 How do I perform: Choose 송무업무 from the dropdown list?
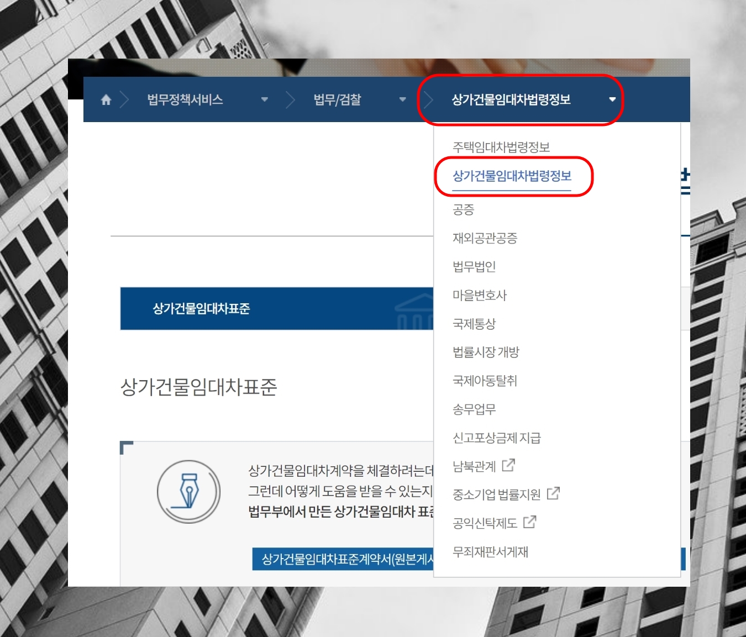click(474, 409)
